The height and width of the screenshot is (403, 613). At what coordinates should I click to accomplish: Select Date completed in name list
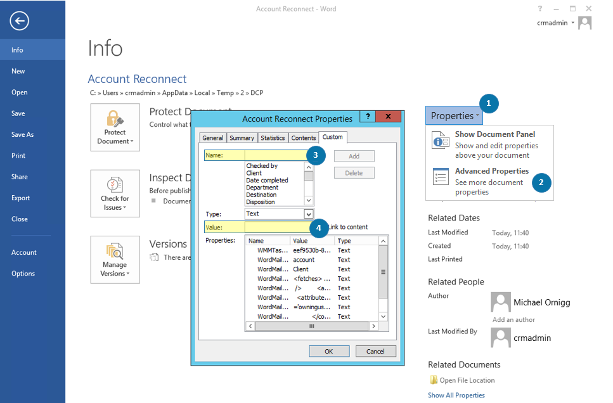[x=267, y=180]
